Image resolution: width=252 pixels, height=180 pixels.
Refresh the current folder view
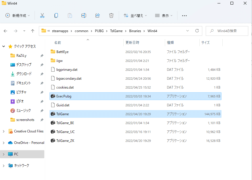[197, 31]
